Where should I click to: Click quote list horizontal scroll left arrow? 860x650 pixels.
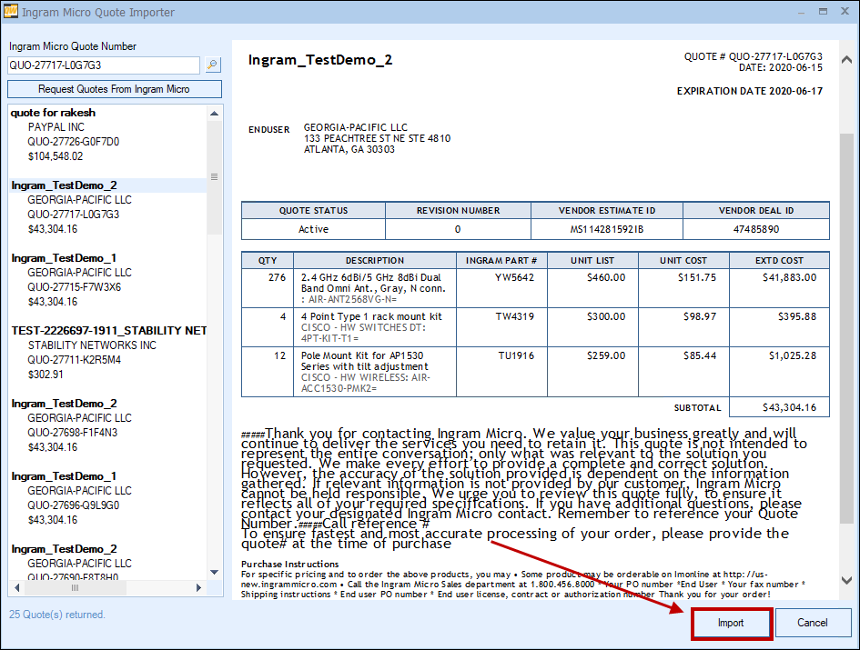(x=16, y=588)
